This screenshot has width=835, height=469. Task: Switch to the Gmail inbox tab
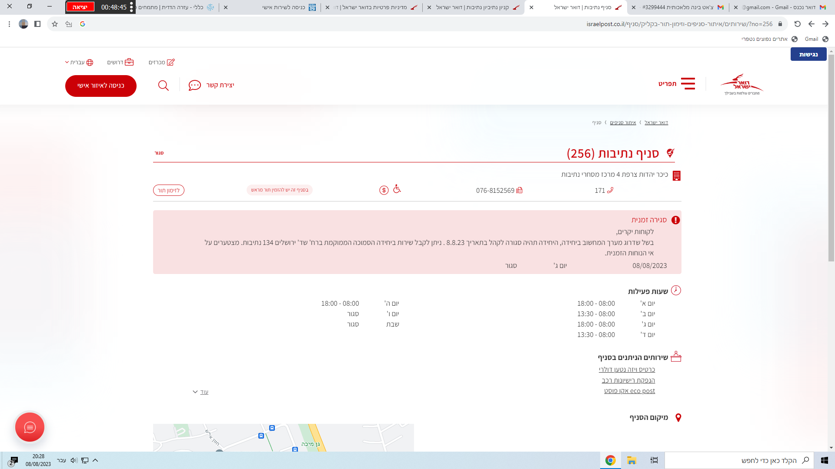click(783, 7)
